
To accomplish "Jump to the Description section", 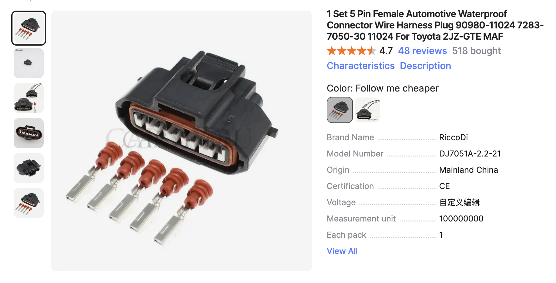I will [x=425, y=66].
